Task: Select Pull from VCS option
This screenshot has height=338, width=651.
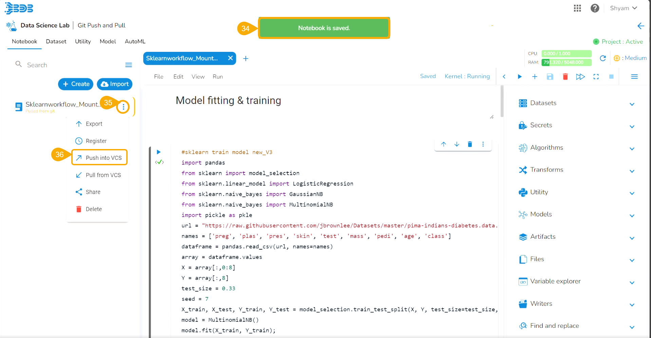Action: point(98,175)
